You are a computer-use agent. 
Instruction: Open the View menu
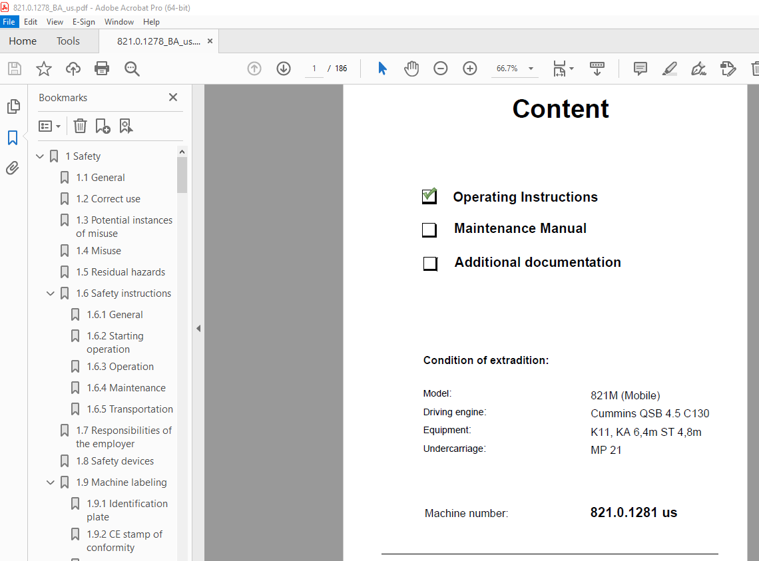point(55,22)
